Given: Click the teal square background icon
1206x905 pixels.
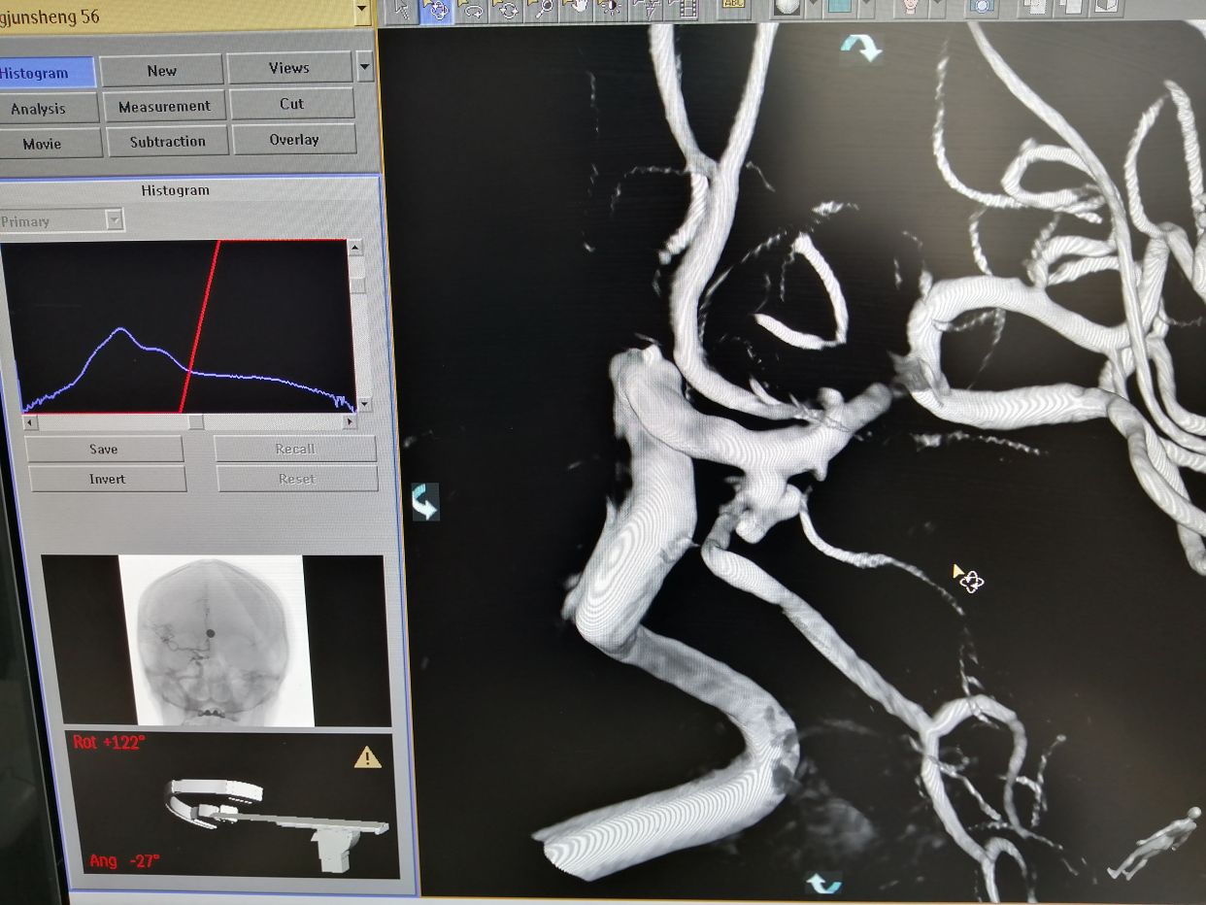Looking at the screenshot, I should tap(839, 8).
